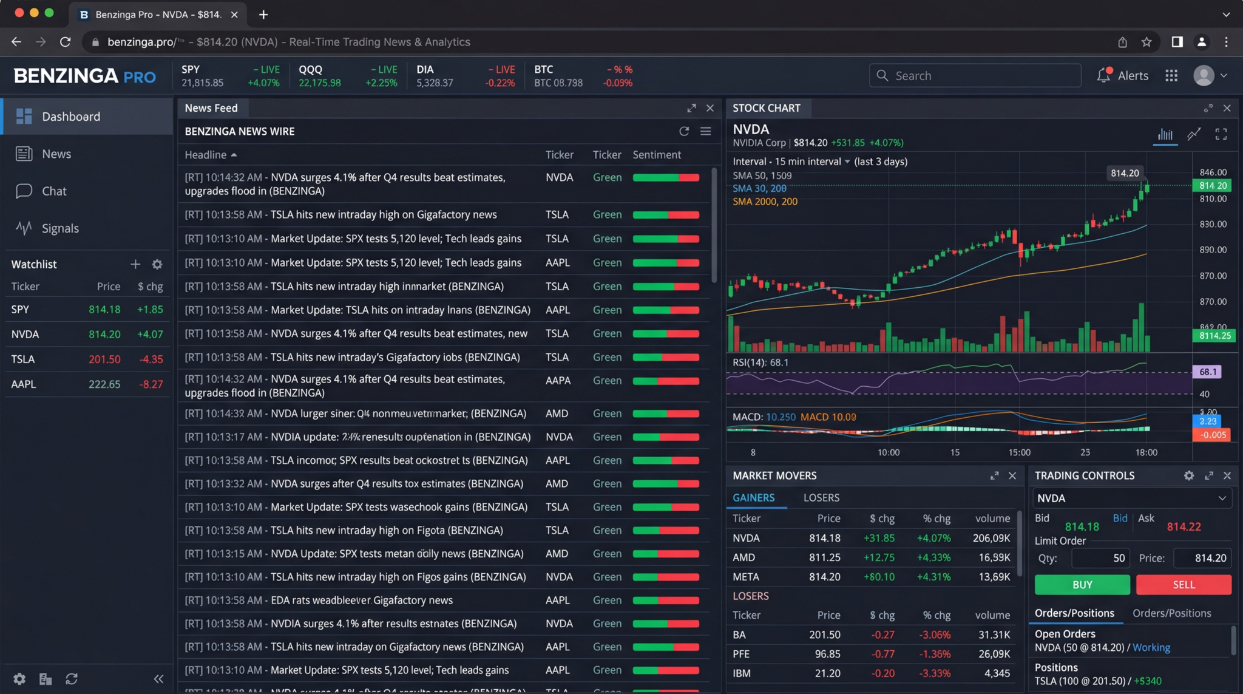Select Signals in the sidebar
Screen dimensions: 1243x694
[60, 228]
